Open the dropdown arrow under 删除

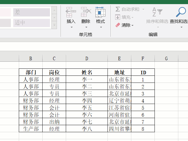(x=86, y=27)
